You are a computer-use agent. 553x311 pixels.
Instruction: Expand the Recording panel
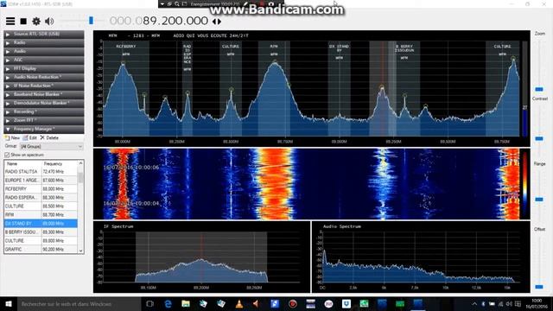[44, 111]
